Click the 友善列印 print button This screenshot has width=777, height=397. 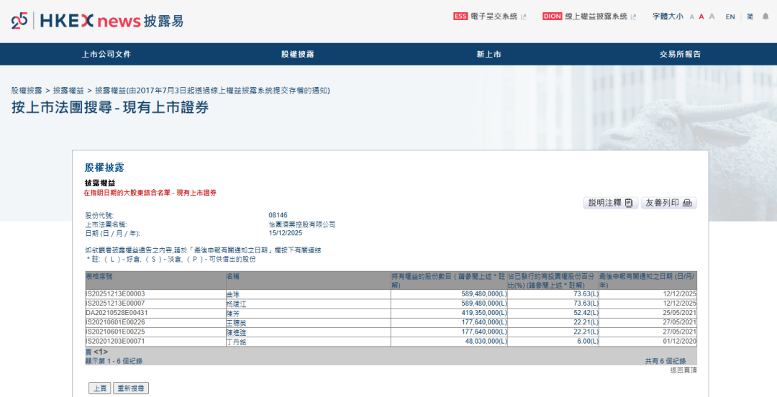668,203
